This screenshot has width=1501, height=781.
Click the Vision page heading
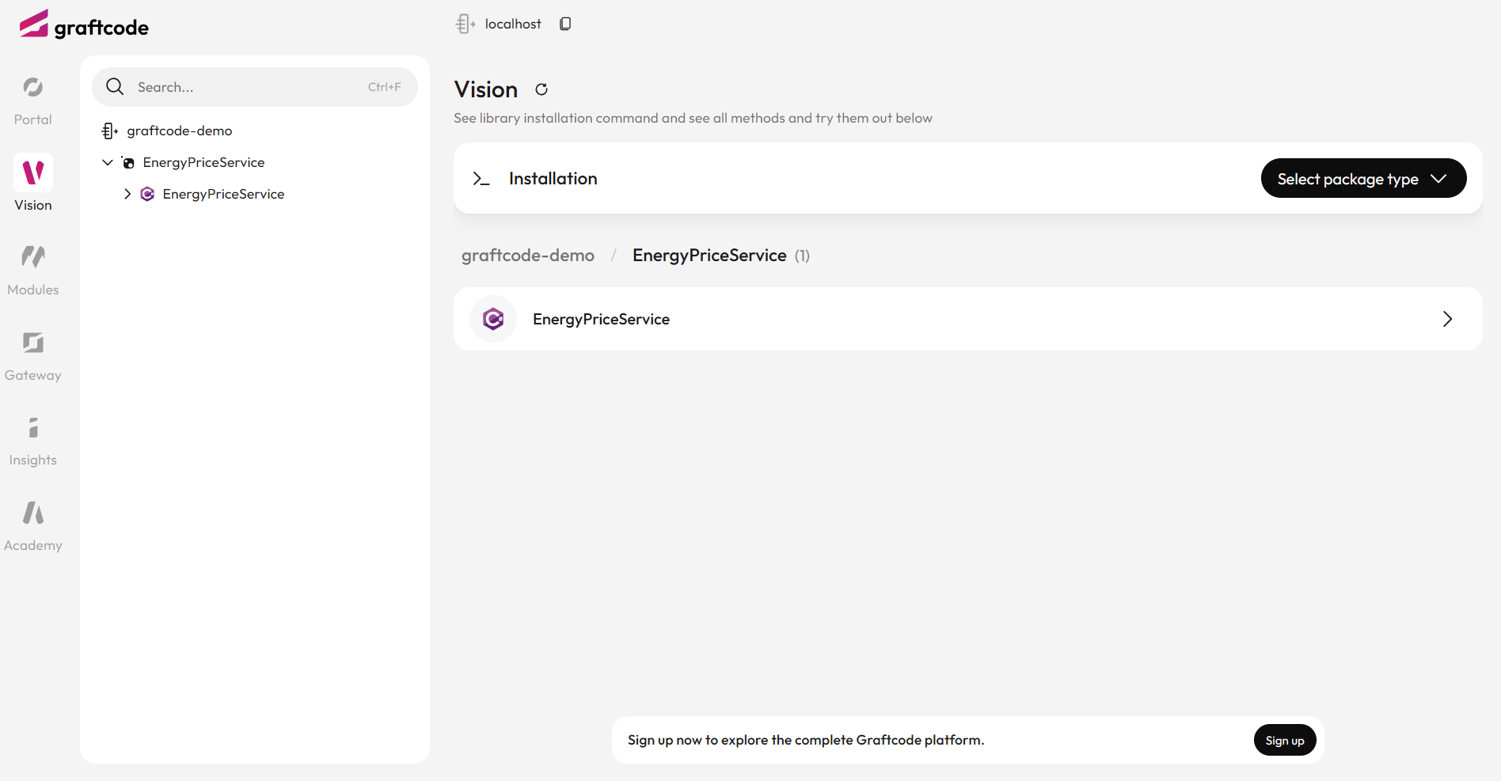[x=486, y=89]
